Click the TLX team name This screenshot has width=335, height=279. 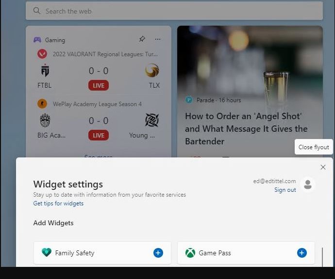[154, 85]
